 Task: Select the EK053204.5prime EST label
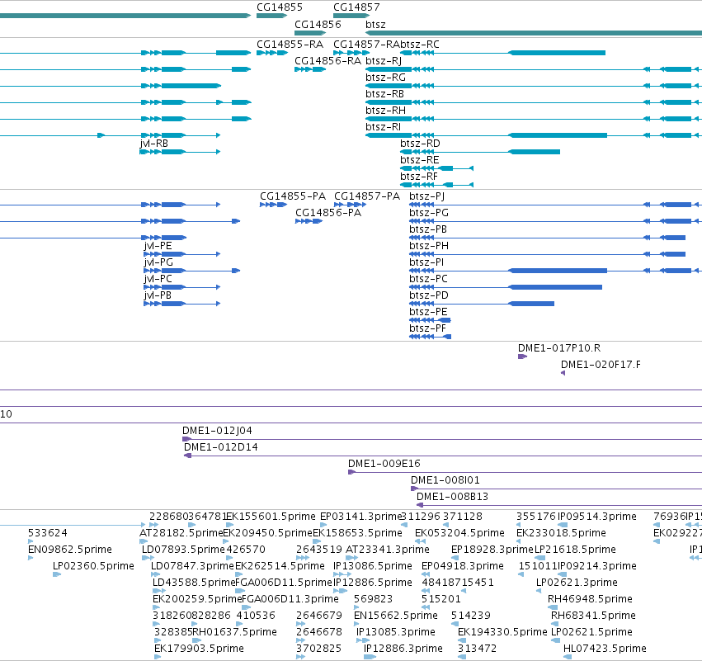(459, 533)
